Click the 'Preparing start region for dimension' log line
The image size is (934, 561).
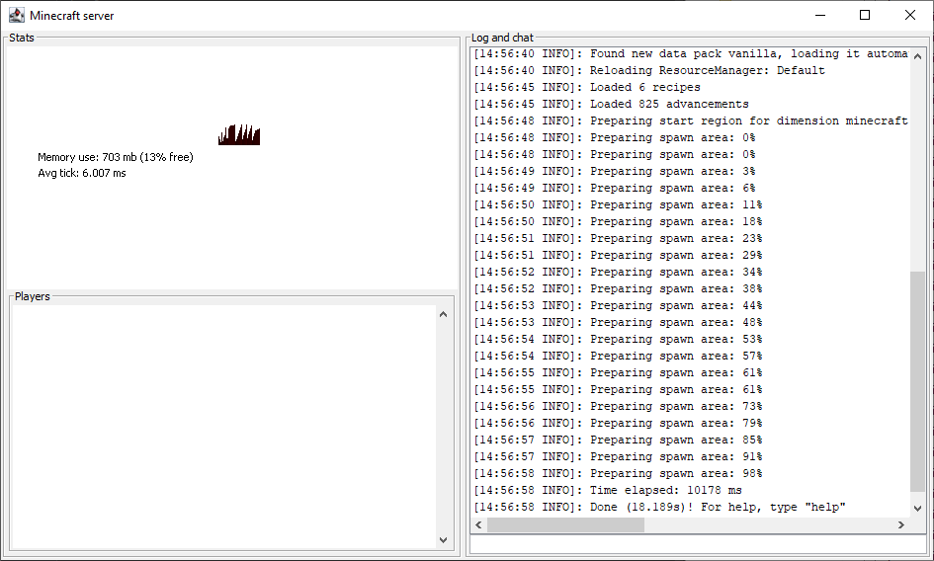click(691, 120)
